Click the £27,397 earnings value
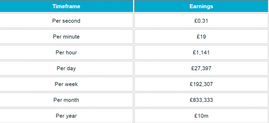Image resolution: width=269 pixels, height=123 pixels. click(201, 68)
